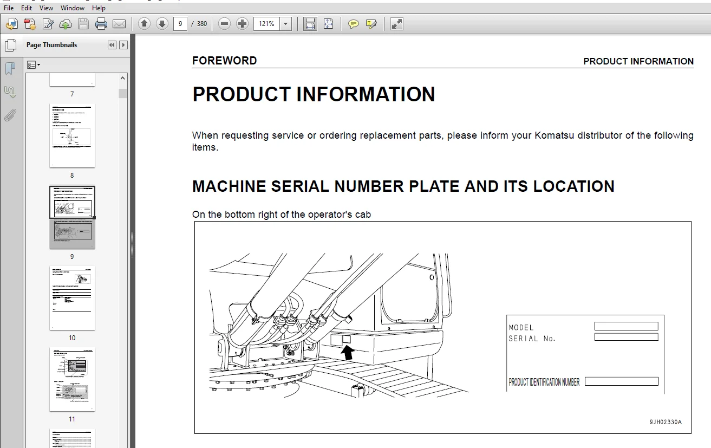Open the Attachments paperclip panel
Screen dimensions: 711x448
(x=10, y=115)
